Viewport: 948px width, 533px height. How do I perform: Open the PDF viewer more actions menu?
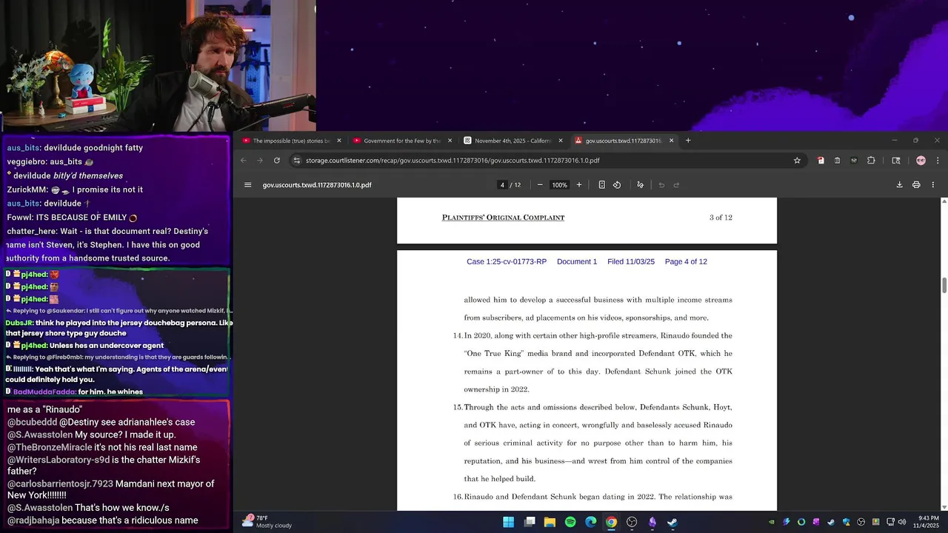pyautogui.click(x=932, y=185)
